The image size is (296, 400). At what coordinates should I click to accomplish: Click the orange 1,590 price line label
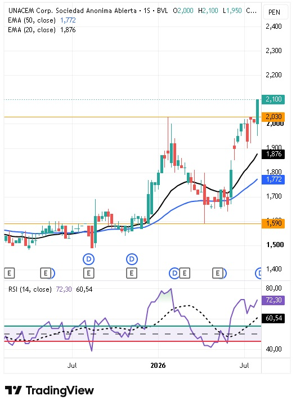click(x=273, y=223)
